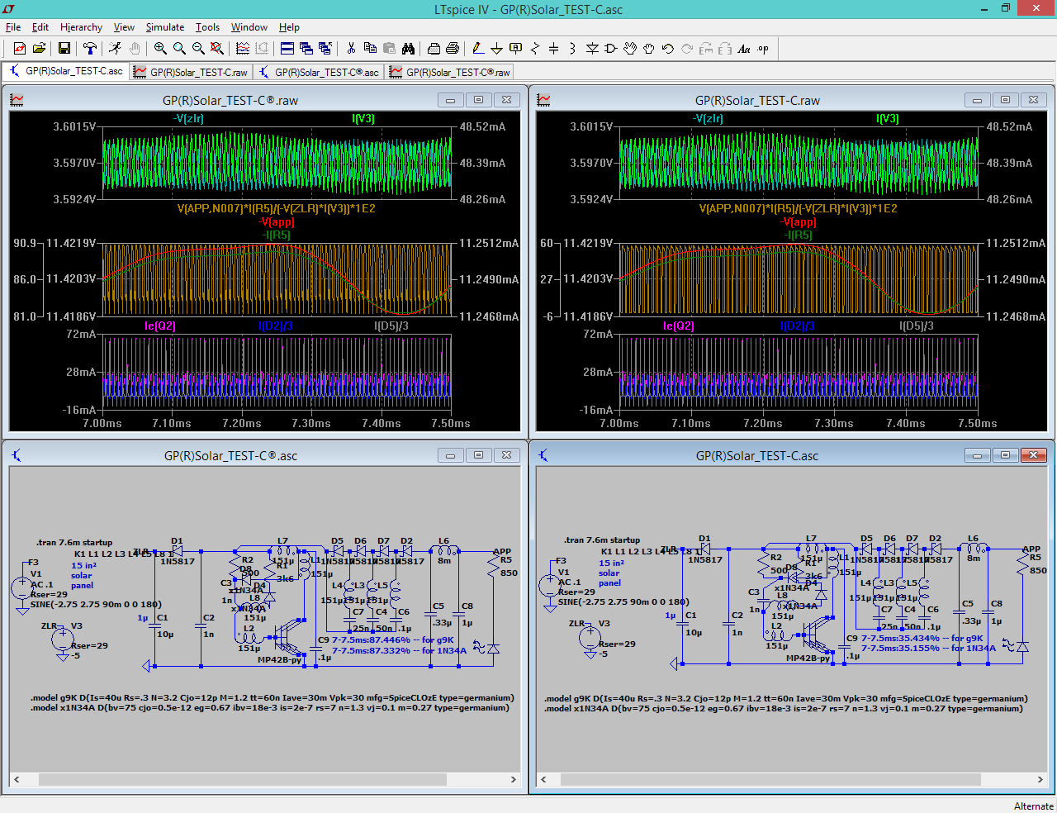Open the Tools menu
Image resolution: width=1057 pixels, height=813 pixels.
pyautogui.click(x=207, y=27)
